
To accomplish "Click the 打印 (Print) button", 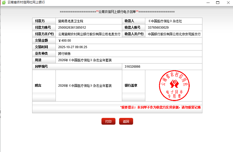I will click(108, 122).
